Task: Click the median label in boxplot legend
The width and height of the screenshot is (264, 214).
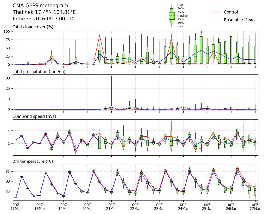Action: [x=182, y=15]
